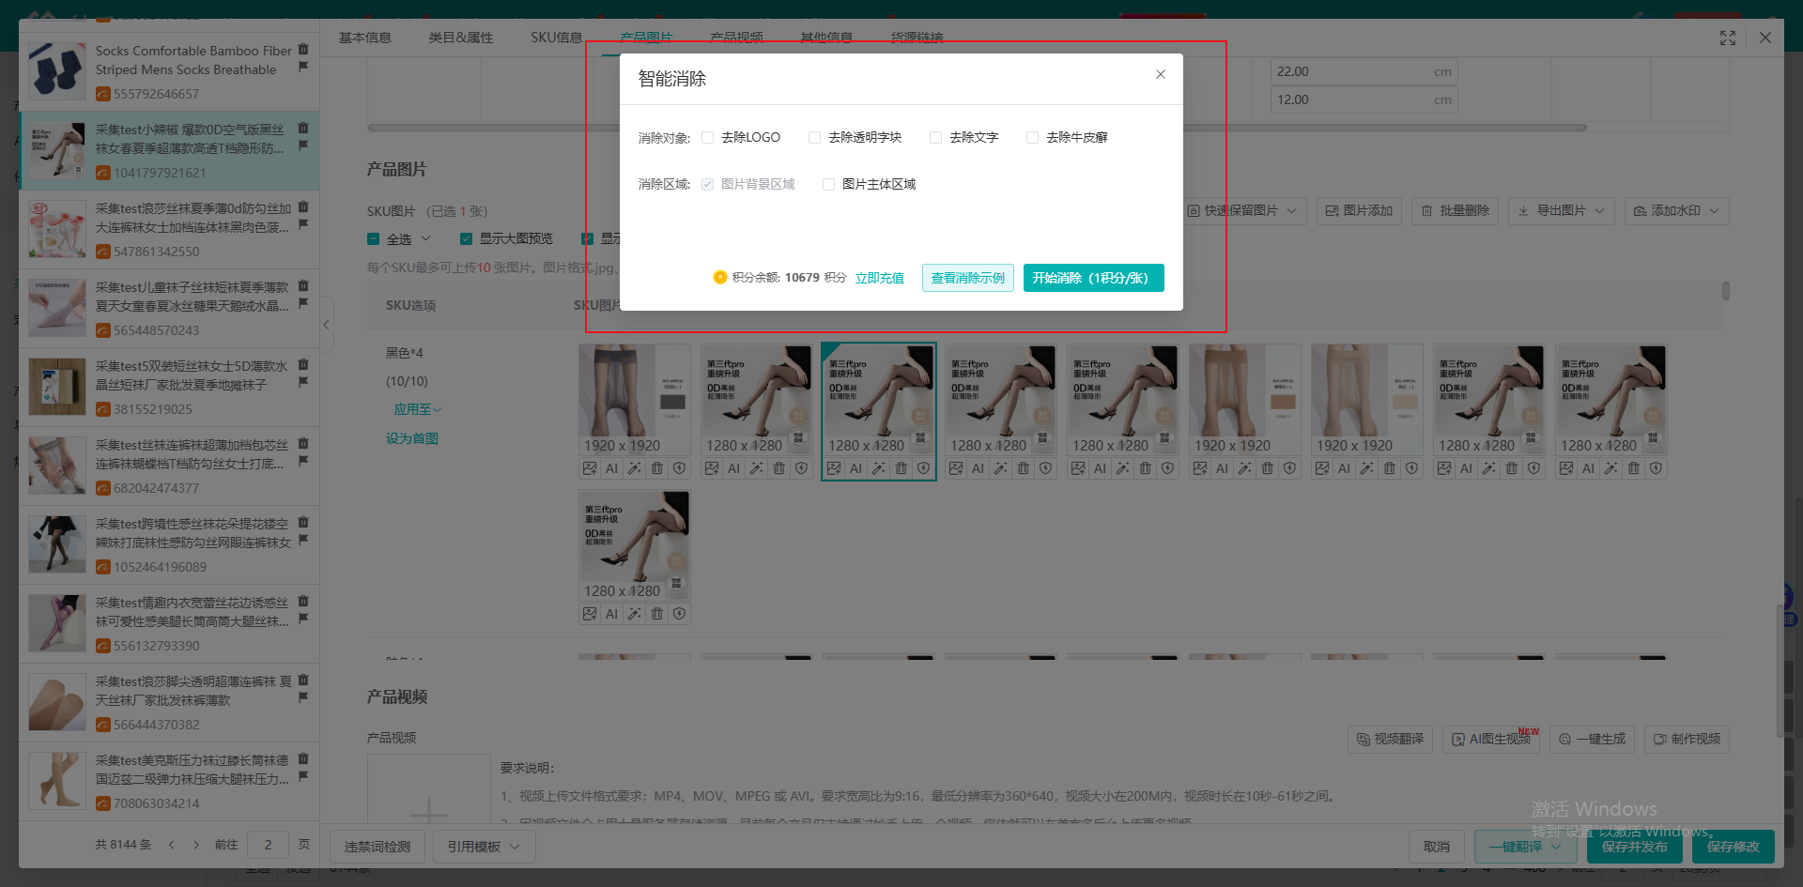The image size is (1803, 887).
Task: Trash icon for 采集test浪莎丝袜夏季薄0d listing
Action: [303, 206]
